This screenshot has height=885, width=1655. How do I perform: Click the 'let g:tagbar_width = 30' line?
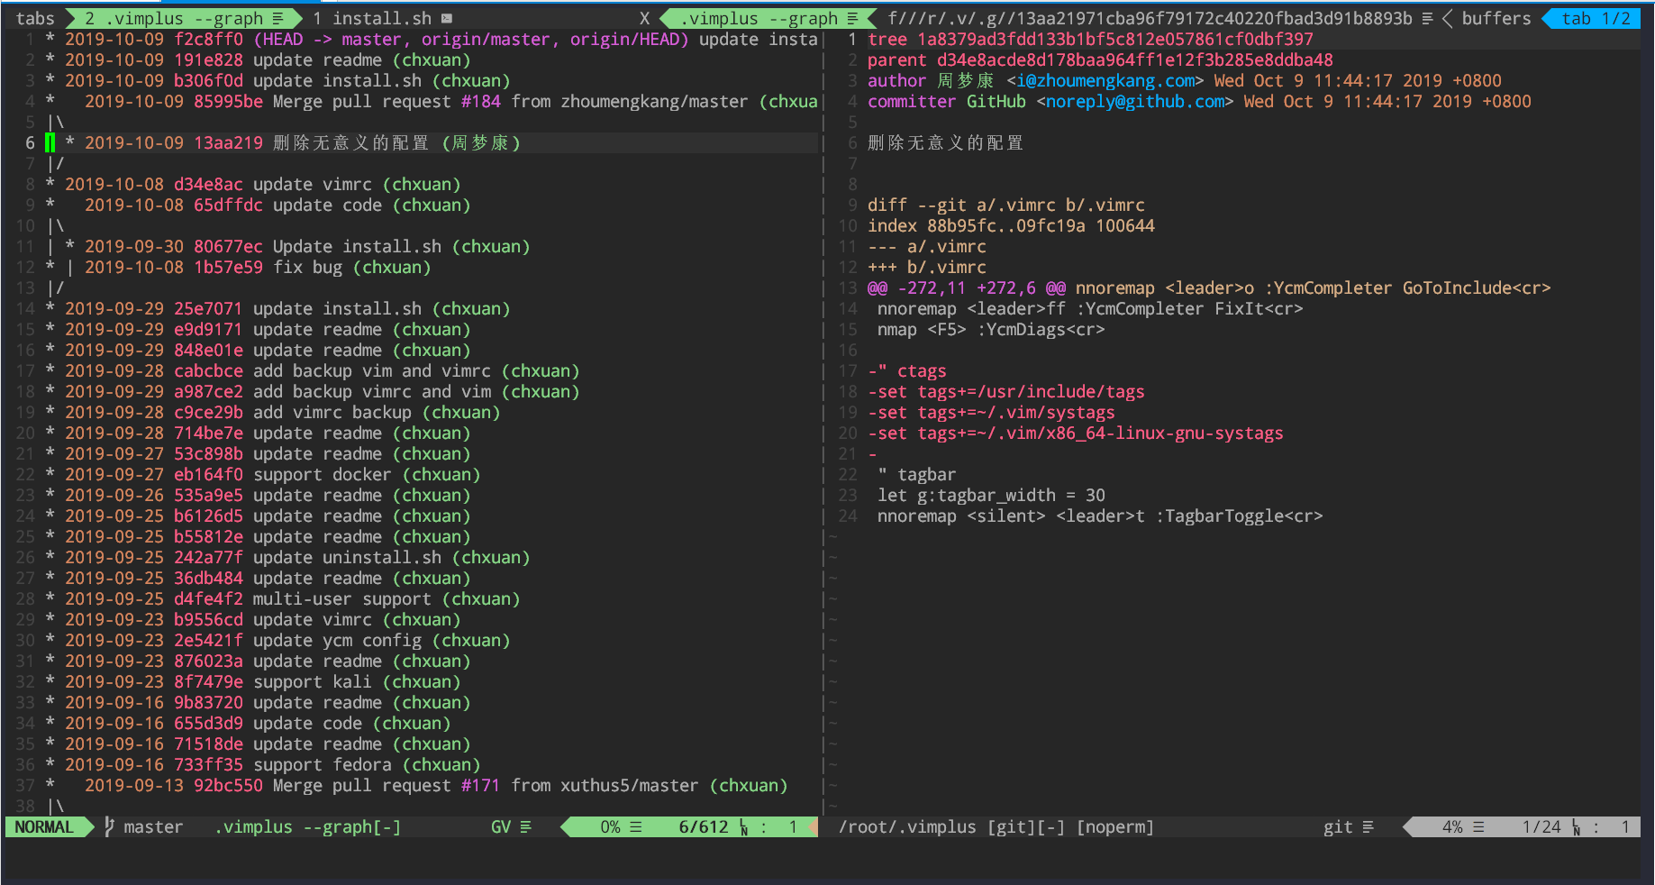991,496
